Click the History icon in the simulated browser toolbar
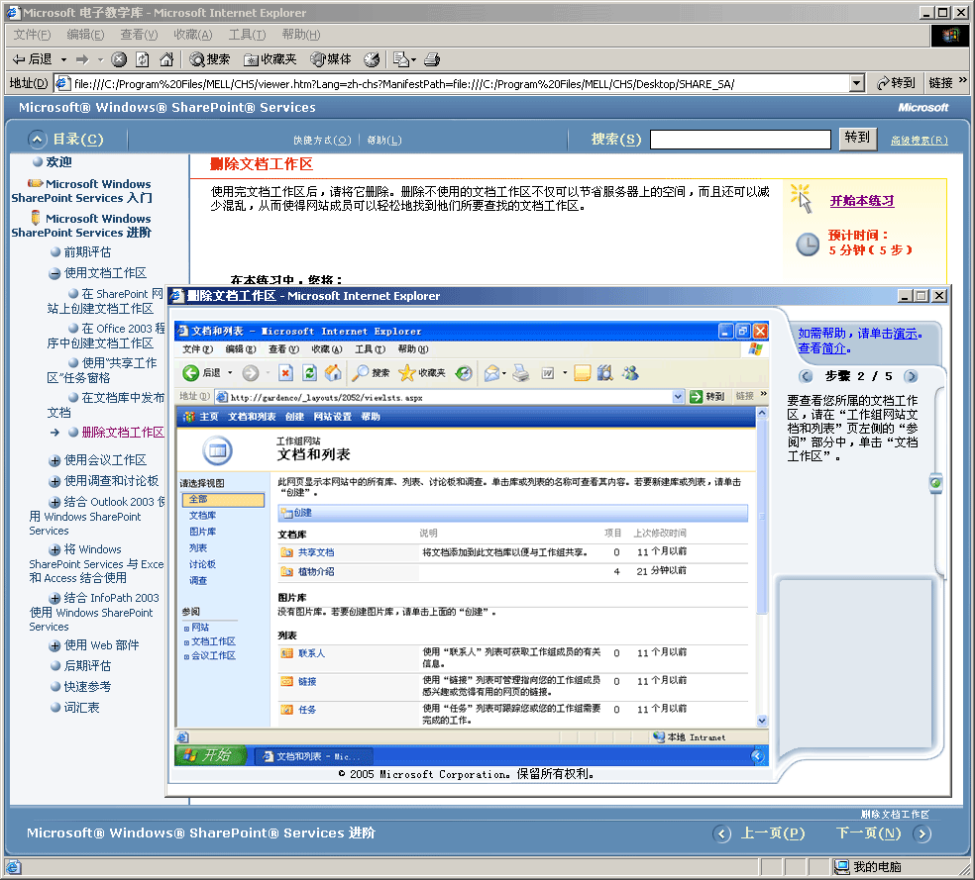The height and width of the screenshot is (880, 975). (x=464, y=372)
